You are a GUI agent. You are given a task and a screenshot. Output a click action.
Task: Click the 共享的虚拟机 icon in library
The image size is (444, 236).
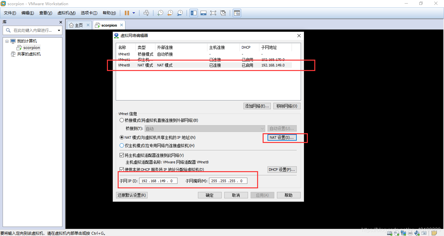(x=13, y=54)
